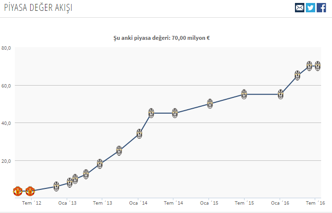Image resolution: width=332 pixels, height=213 pixels.
Task: Click the Juventus marker above Tem '15 label
Action: click(244, 94)
